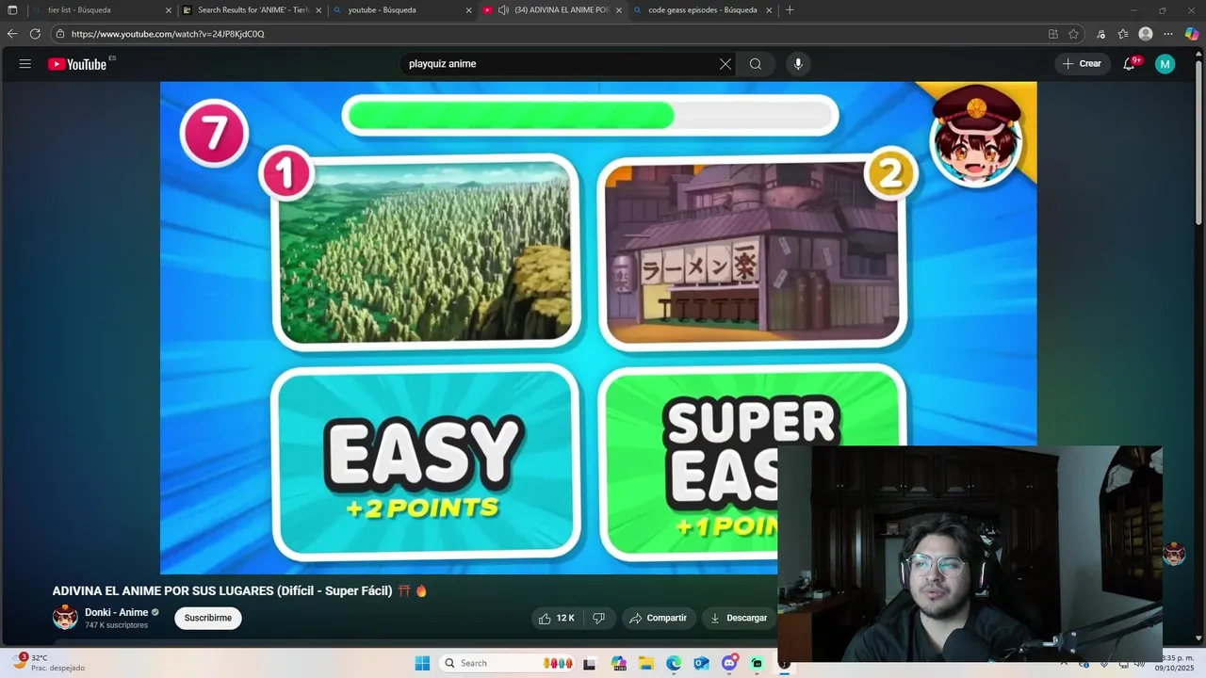Open the Edge settings and more menu
The image size is (1206, 678).
(x=1168, y=34)
